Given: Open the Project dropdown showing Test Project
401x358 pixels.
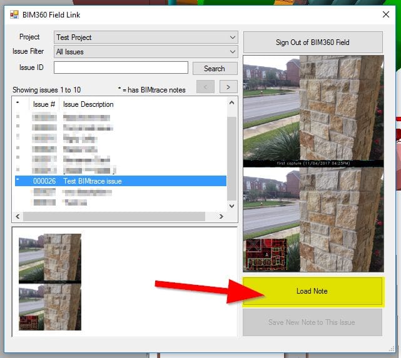Looking at the screenshot, I should click(x=146, y=37).
